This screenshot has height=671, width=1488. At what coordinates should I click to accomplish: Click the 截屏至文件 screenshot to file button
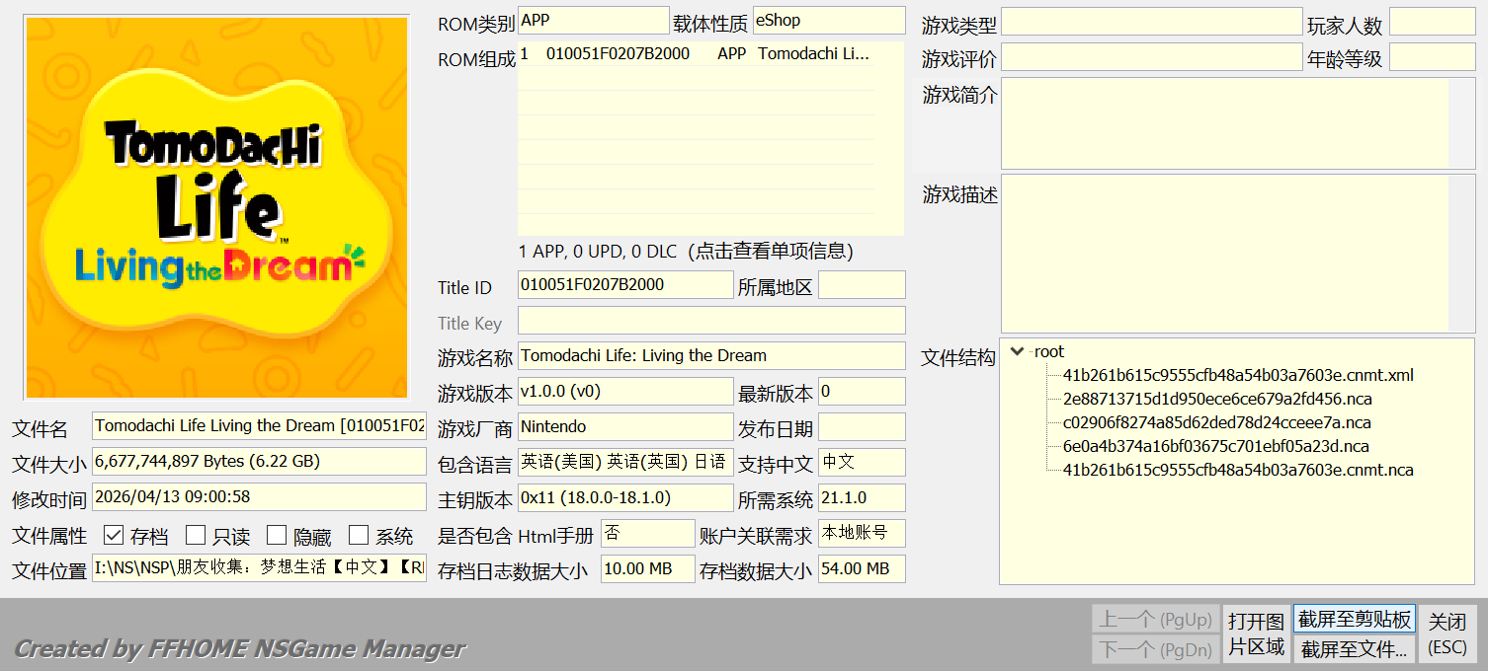[1354, 649]
